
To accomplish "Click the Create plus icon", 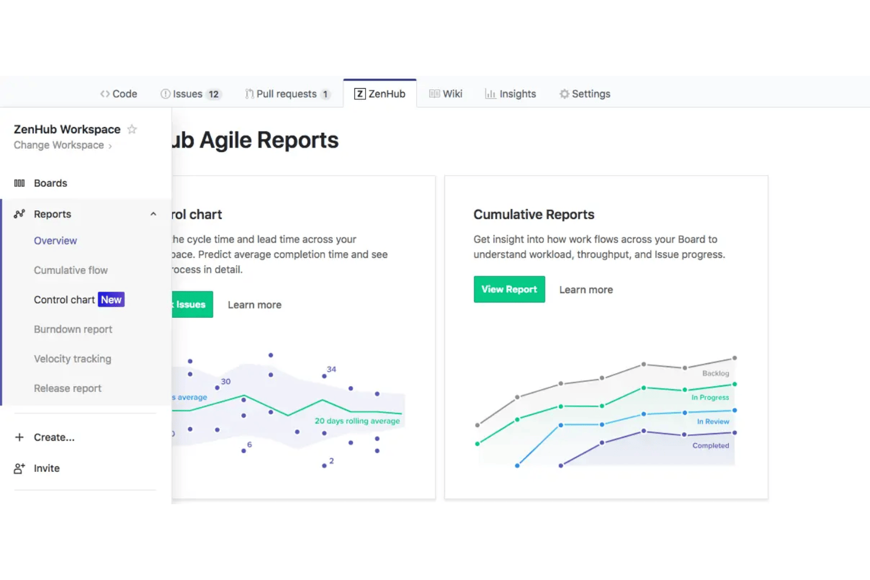I will tap(19, 437).
